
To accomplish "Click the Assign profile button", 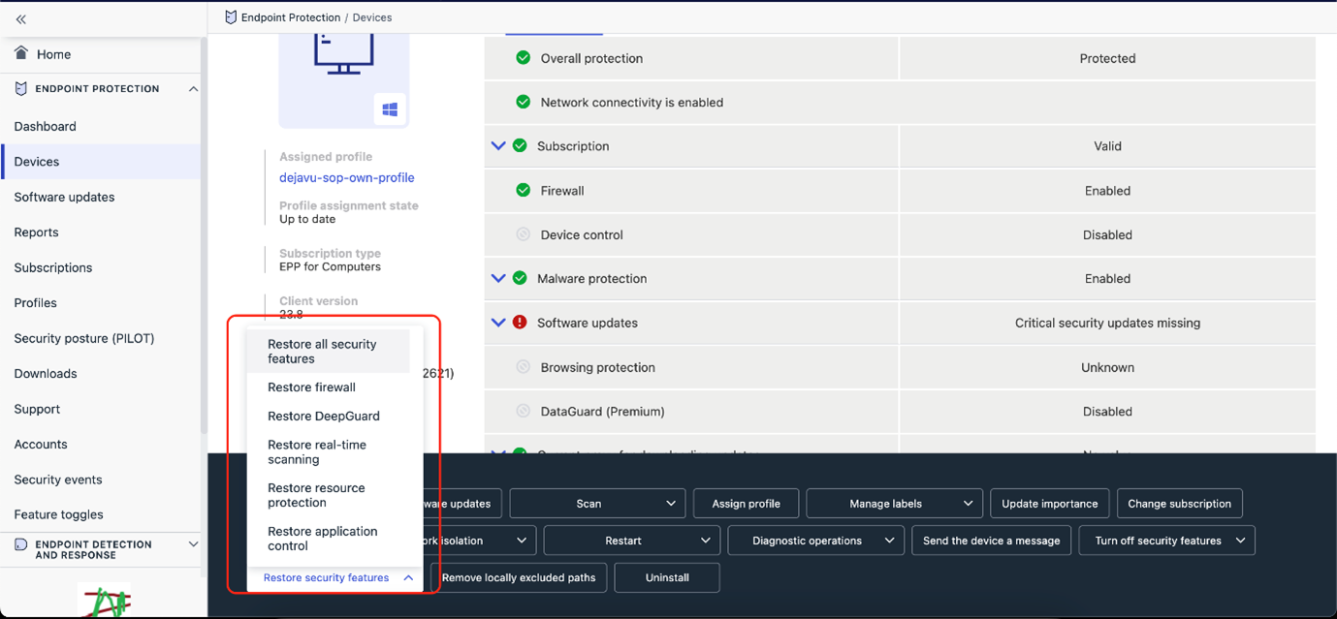I will (x=746, y=504).
